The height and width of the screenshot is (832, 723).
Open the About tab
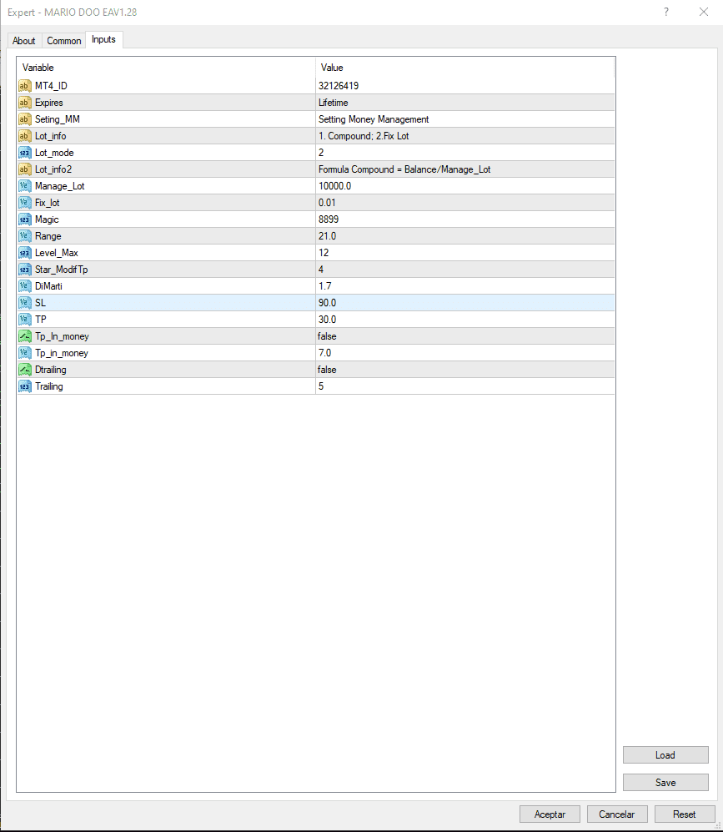point(24,41)
